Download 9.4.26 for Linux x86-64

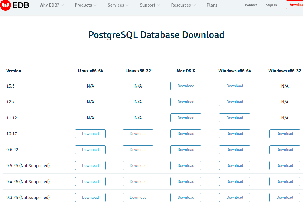(90, 182)
